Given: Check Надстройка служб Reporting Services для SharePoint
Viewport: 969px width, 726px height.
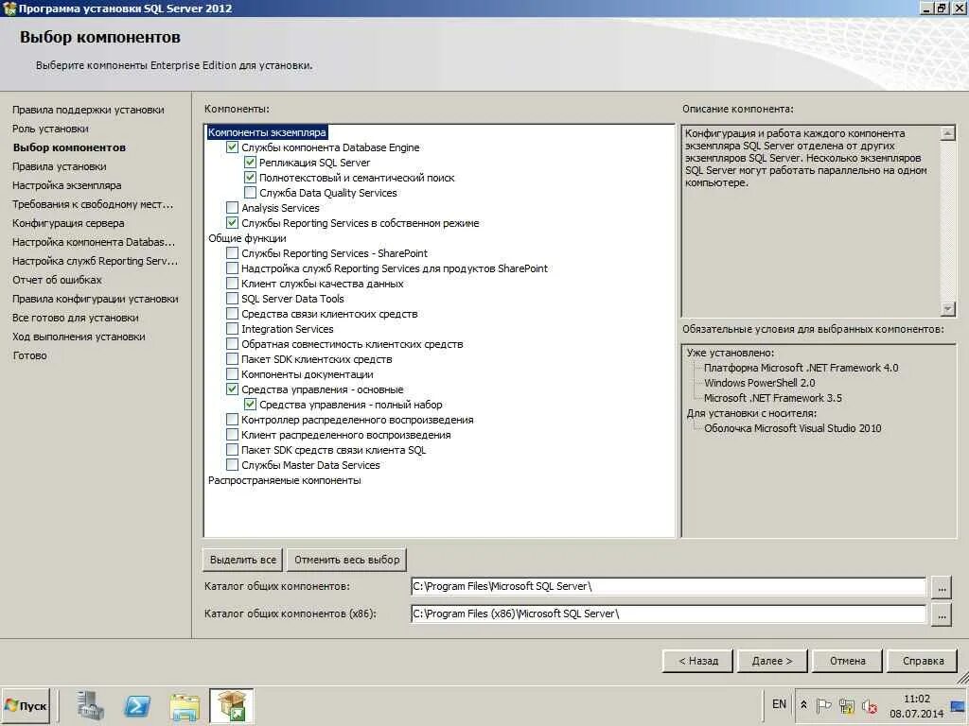Looking at the screenshot, I should point(233,268).
